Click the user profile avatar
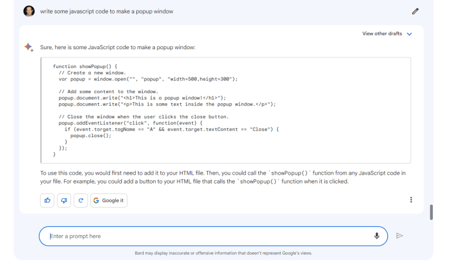This screenshot has height=265, width=451. 29,11
